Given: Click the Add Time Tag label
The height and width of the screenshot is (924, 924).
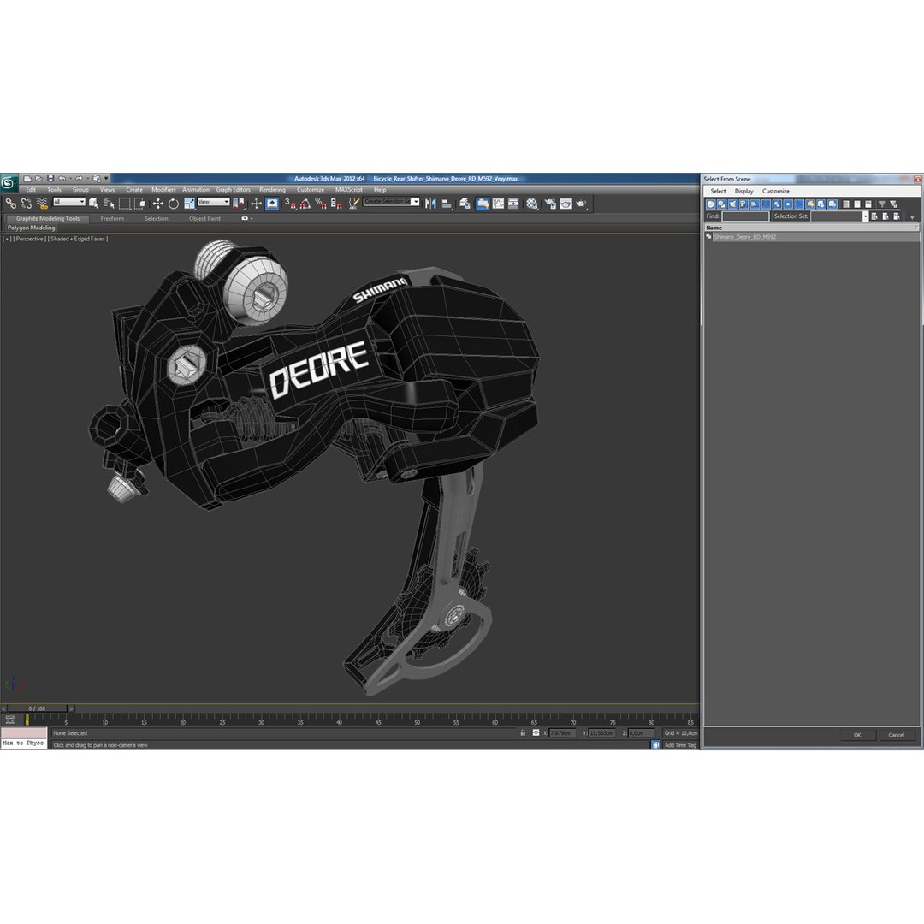Looking at the screenshot, I should pyautogui.click(x=680, y=745).
